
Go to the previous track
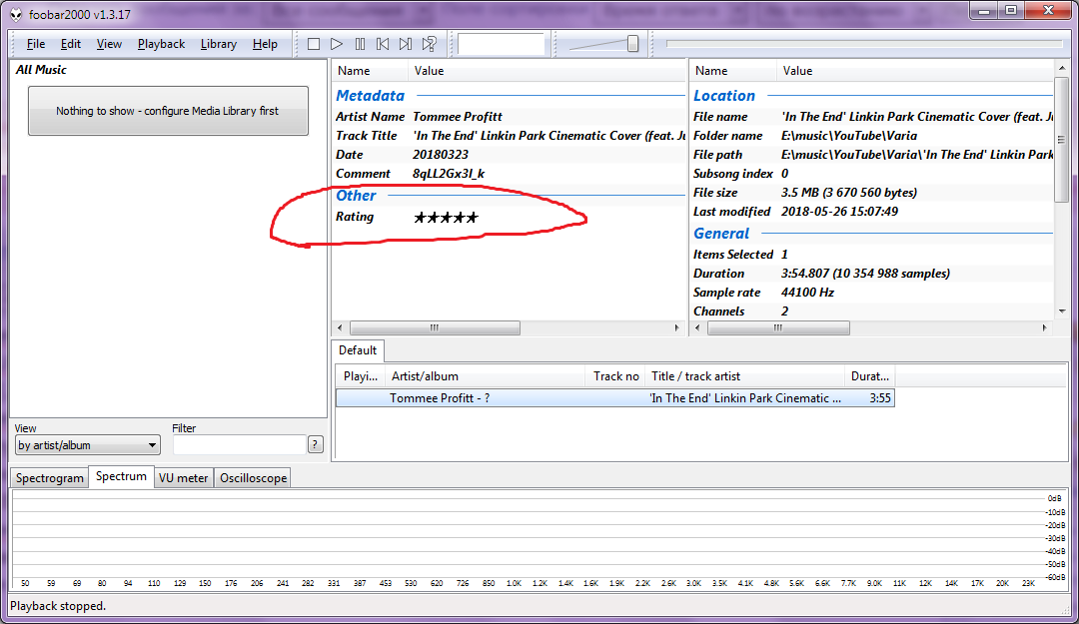383,44
